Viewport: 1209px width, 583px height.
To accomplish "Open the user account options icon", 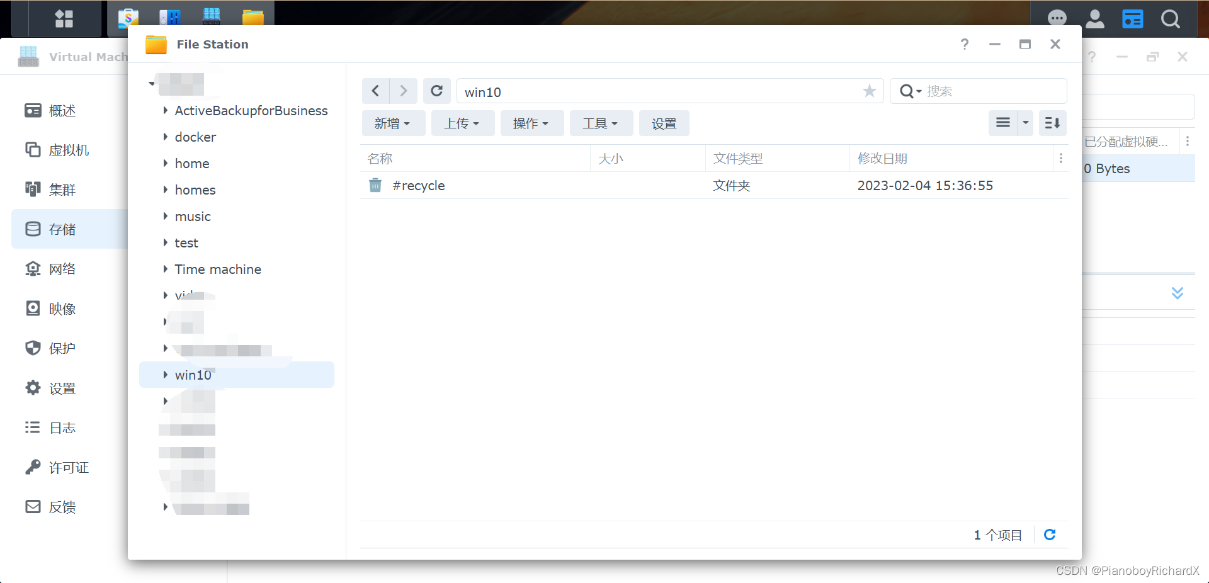I will pyautogui.click(x=1095, y=19).
